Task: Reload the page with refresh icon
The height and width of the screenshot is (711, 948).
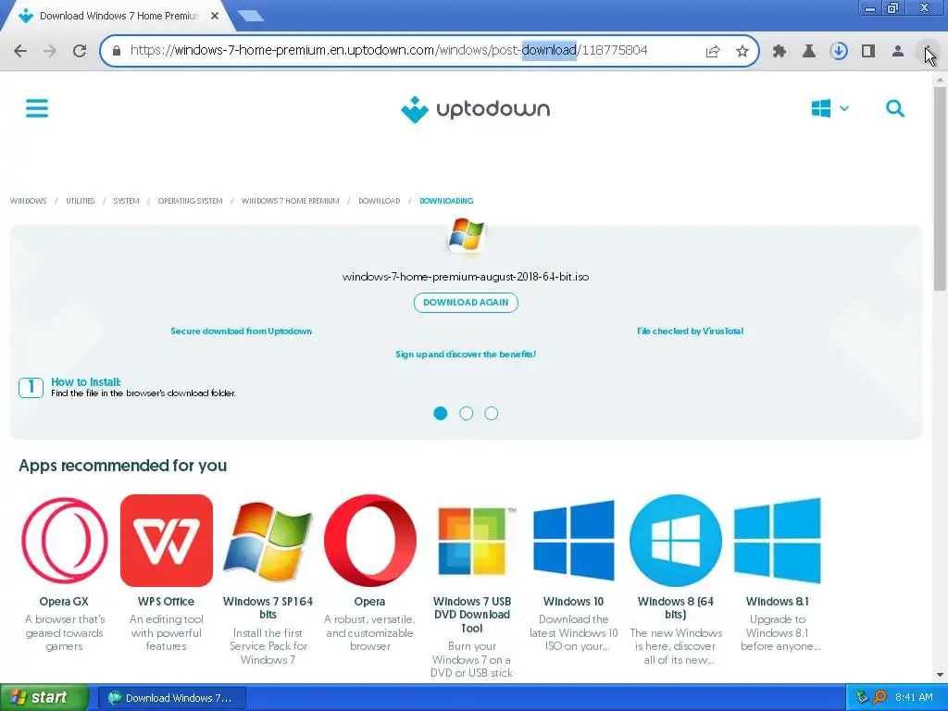Action: (80, 51)
